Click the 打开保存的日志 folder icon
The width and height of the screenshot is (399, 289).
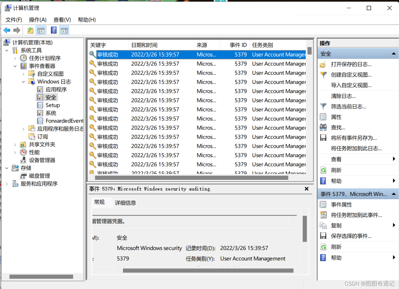point(323,64)
